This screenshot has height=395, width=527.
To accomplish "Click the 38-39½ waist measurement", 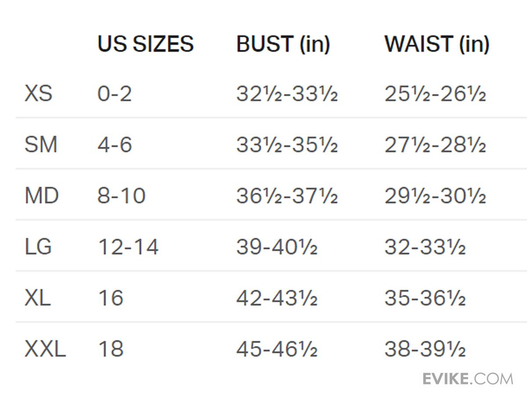I will pyautogui.click(x=425, y=349).
